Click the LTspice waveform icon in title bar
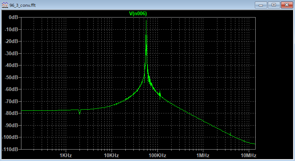The height and width of the screenshot is (161, 295). click(5, 5)
